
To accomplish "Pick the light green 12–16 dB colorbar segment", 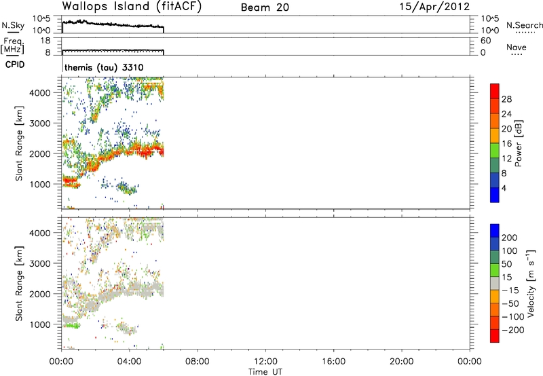I will 495,150.
